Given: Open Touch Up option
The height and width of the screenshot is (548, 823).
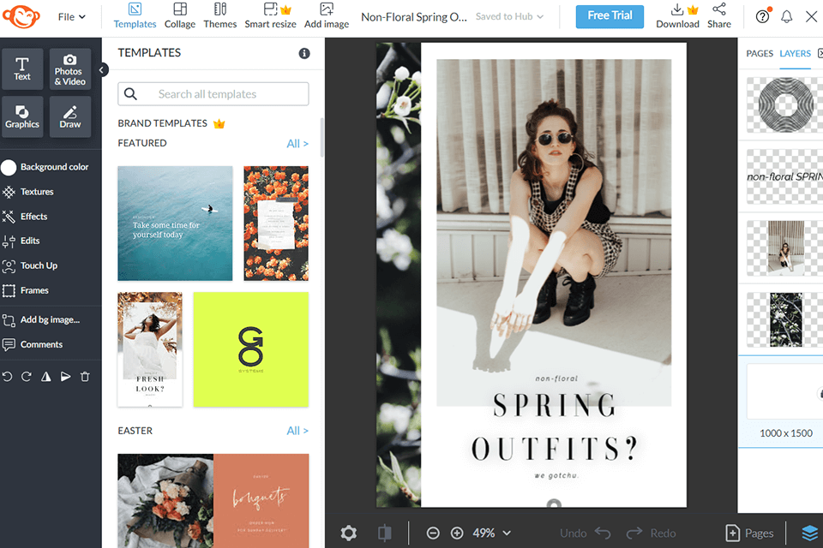Looking at the screenshot, I should 30,266.
